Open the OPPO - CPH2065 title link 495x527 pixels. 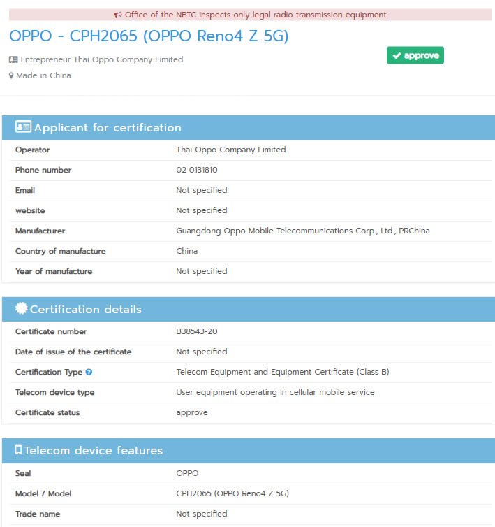(149, 36)
